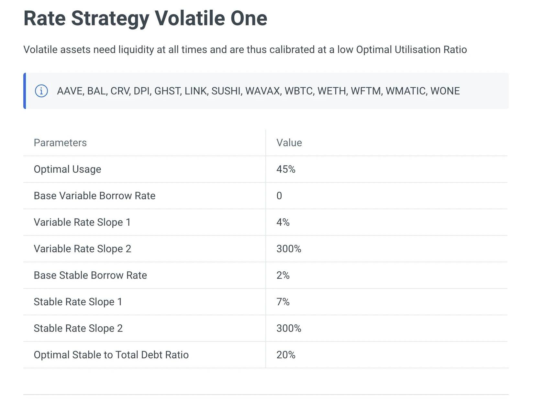
Task: Click the Parameters column header
Action: click(60, 143)
